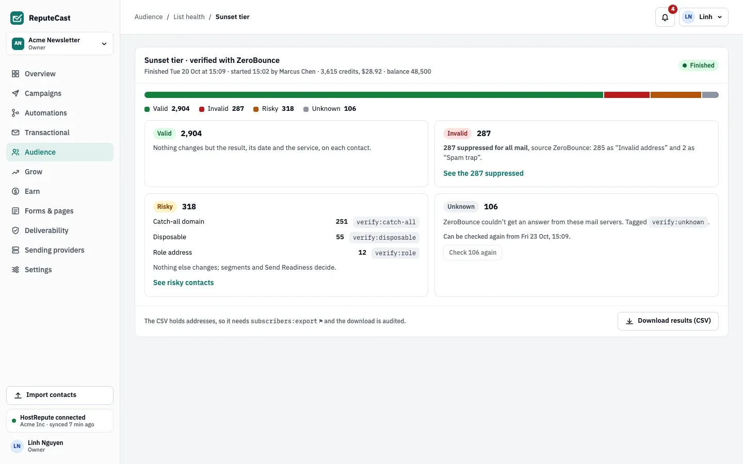Click the Invalid badge in Invalid card
This screenshot has width=743, height=464.
pos(458,134)
